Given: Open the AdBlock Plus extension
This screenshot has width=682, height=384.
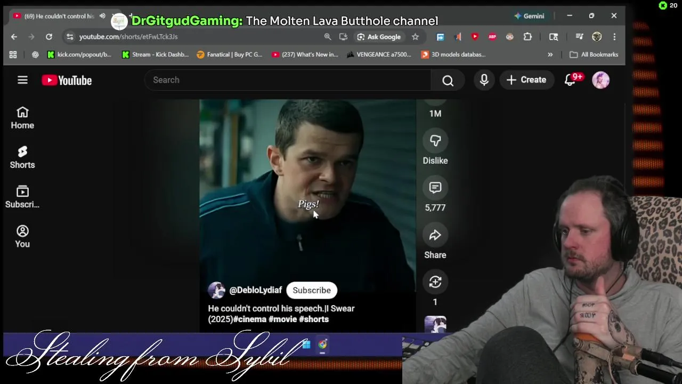Looking at the screenshot, I should 492,37.
